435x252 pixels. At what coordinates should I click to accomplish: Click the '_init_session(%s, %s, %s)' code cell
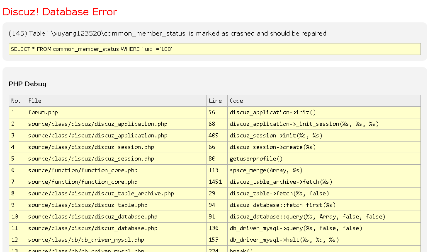point(324,124)
